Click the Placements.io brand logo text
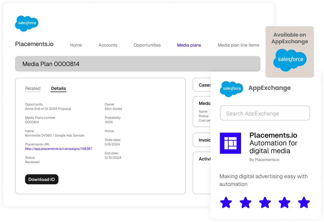The width and height of the screenshot is (324, 222). click(34, 44)
